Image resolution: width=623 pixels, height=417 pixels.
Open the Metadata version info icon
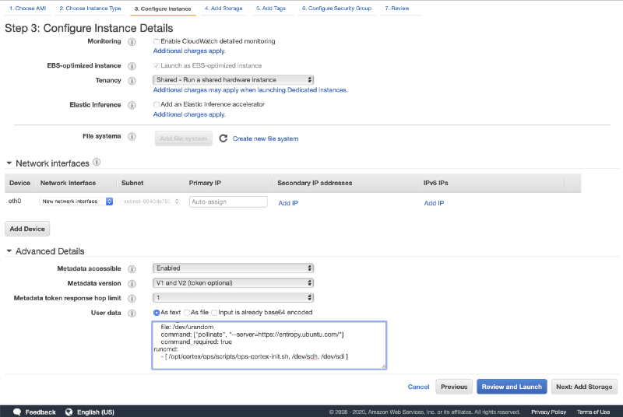tap(132, 284)
